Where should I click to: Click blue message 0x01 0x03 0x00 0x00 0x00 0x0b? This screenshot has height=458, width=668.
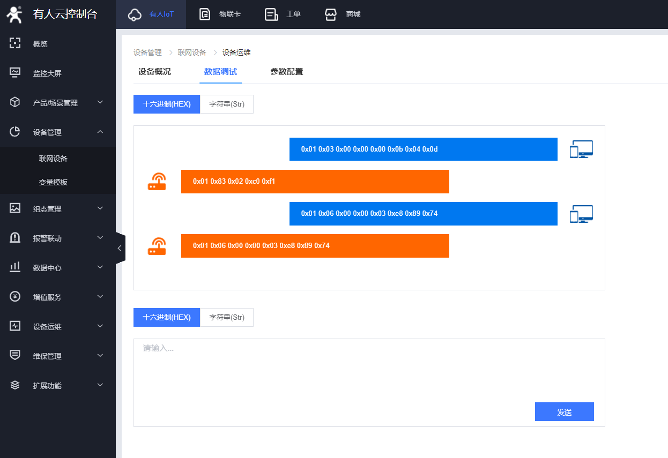424,149
